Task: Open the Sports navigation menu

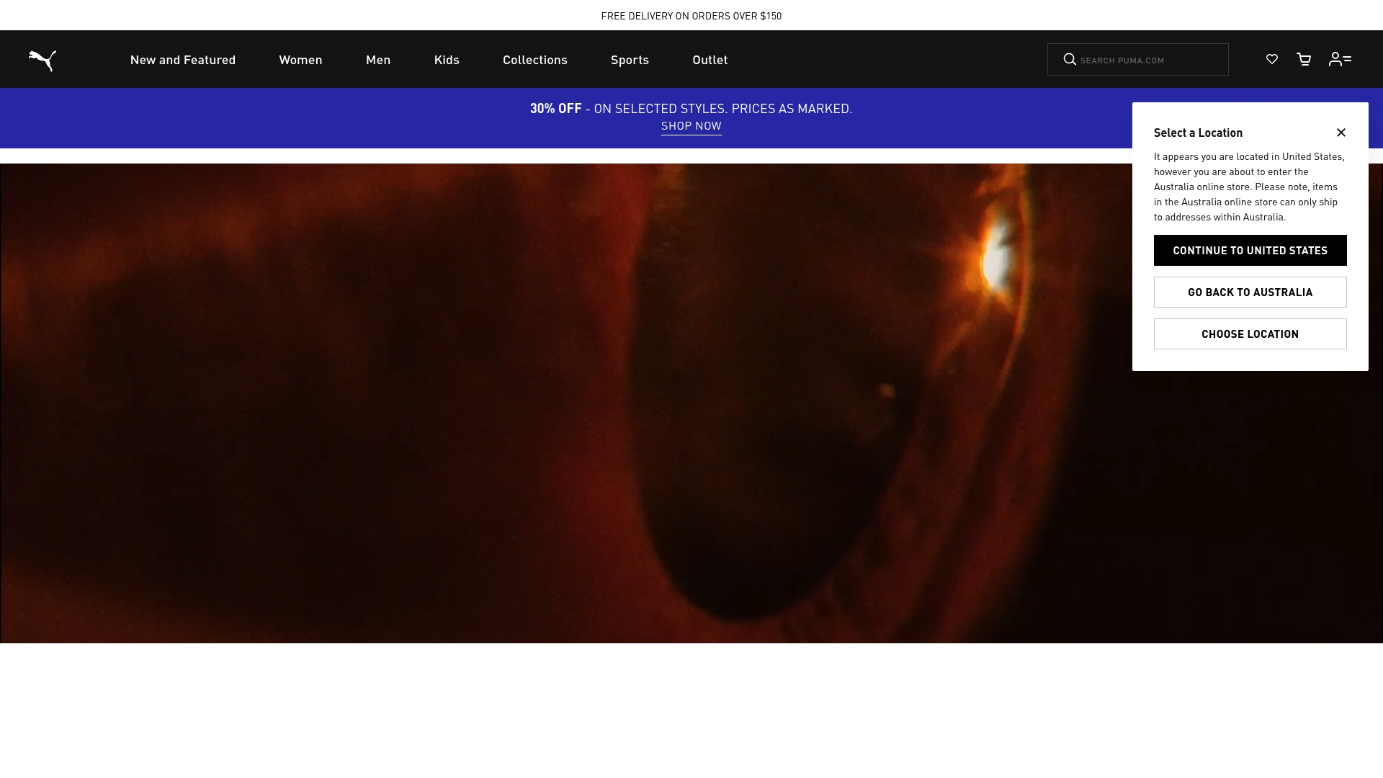Action: tap(630, 59)
